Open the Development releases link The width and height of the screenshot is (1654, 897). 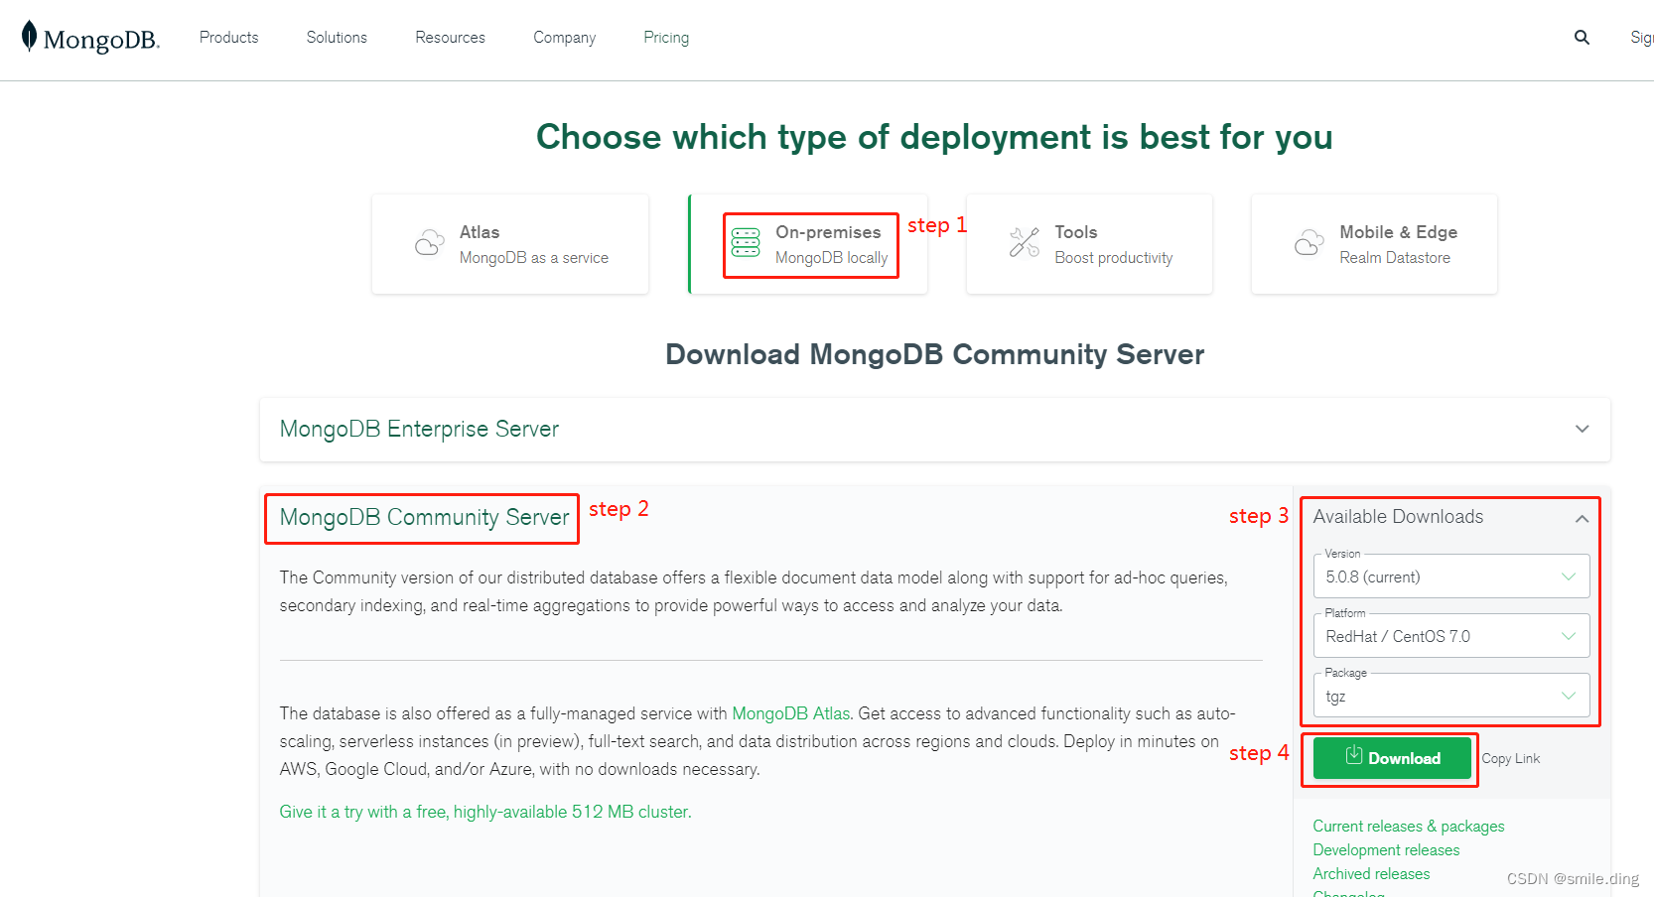pyautogui.click(x=1386, y=849)
